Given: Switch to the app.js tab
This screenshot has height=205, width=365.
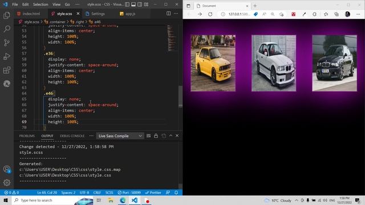Looking at the screenshot, I should 131,14.
